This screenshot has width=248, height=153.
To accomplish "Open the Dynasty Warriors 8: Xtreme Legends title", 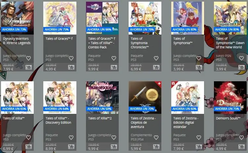I will tap(17, 41).
